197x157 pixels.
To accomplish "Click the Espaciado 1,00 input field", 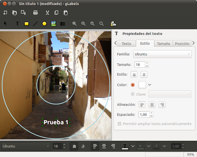I will coord(144,115).
